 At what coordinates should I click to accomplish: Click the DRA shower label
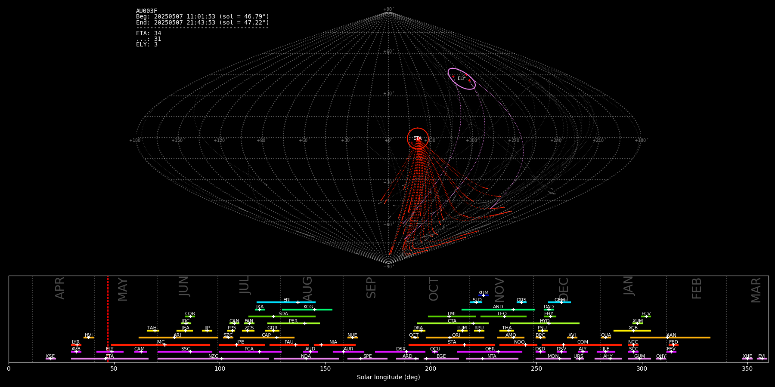tap(418, 328)
